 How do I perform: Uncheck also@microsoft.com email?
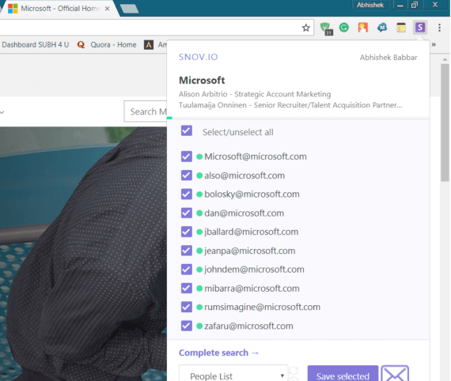187,175
